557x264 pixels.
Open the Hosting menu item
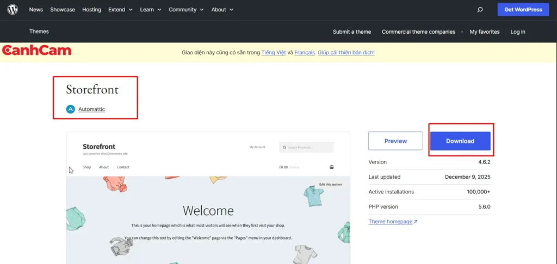click(91, 10)
